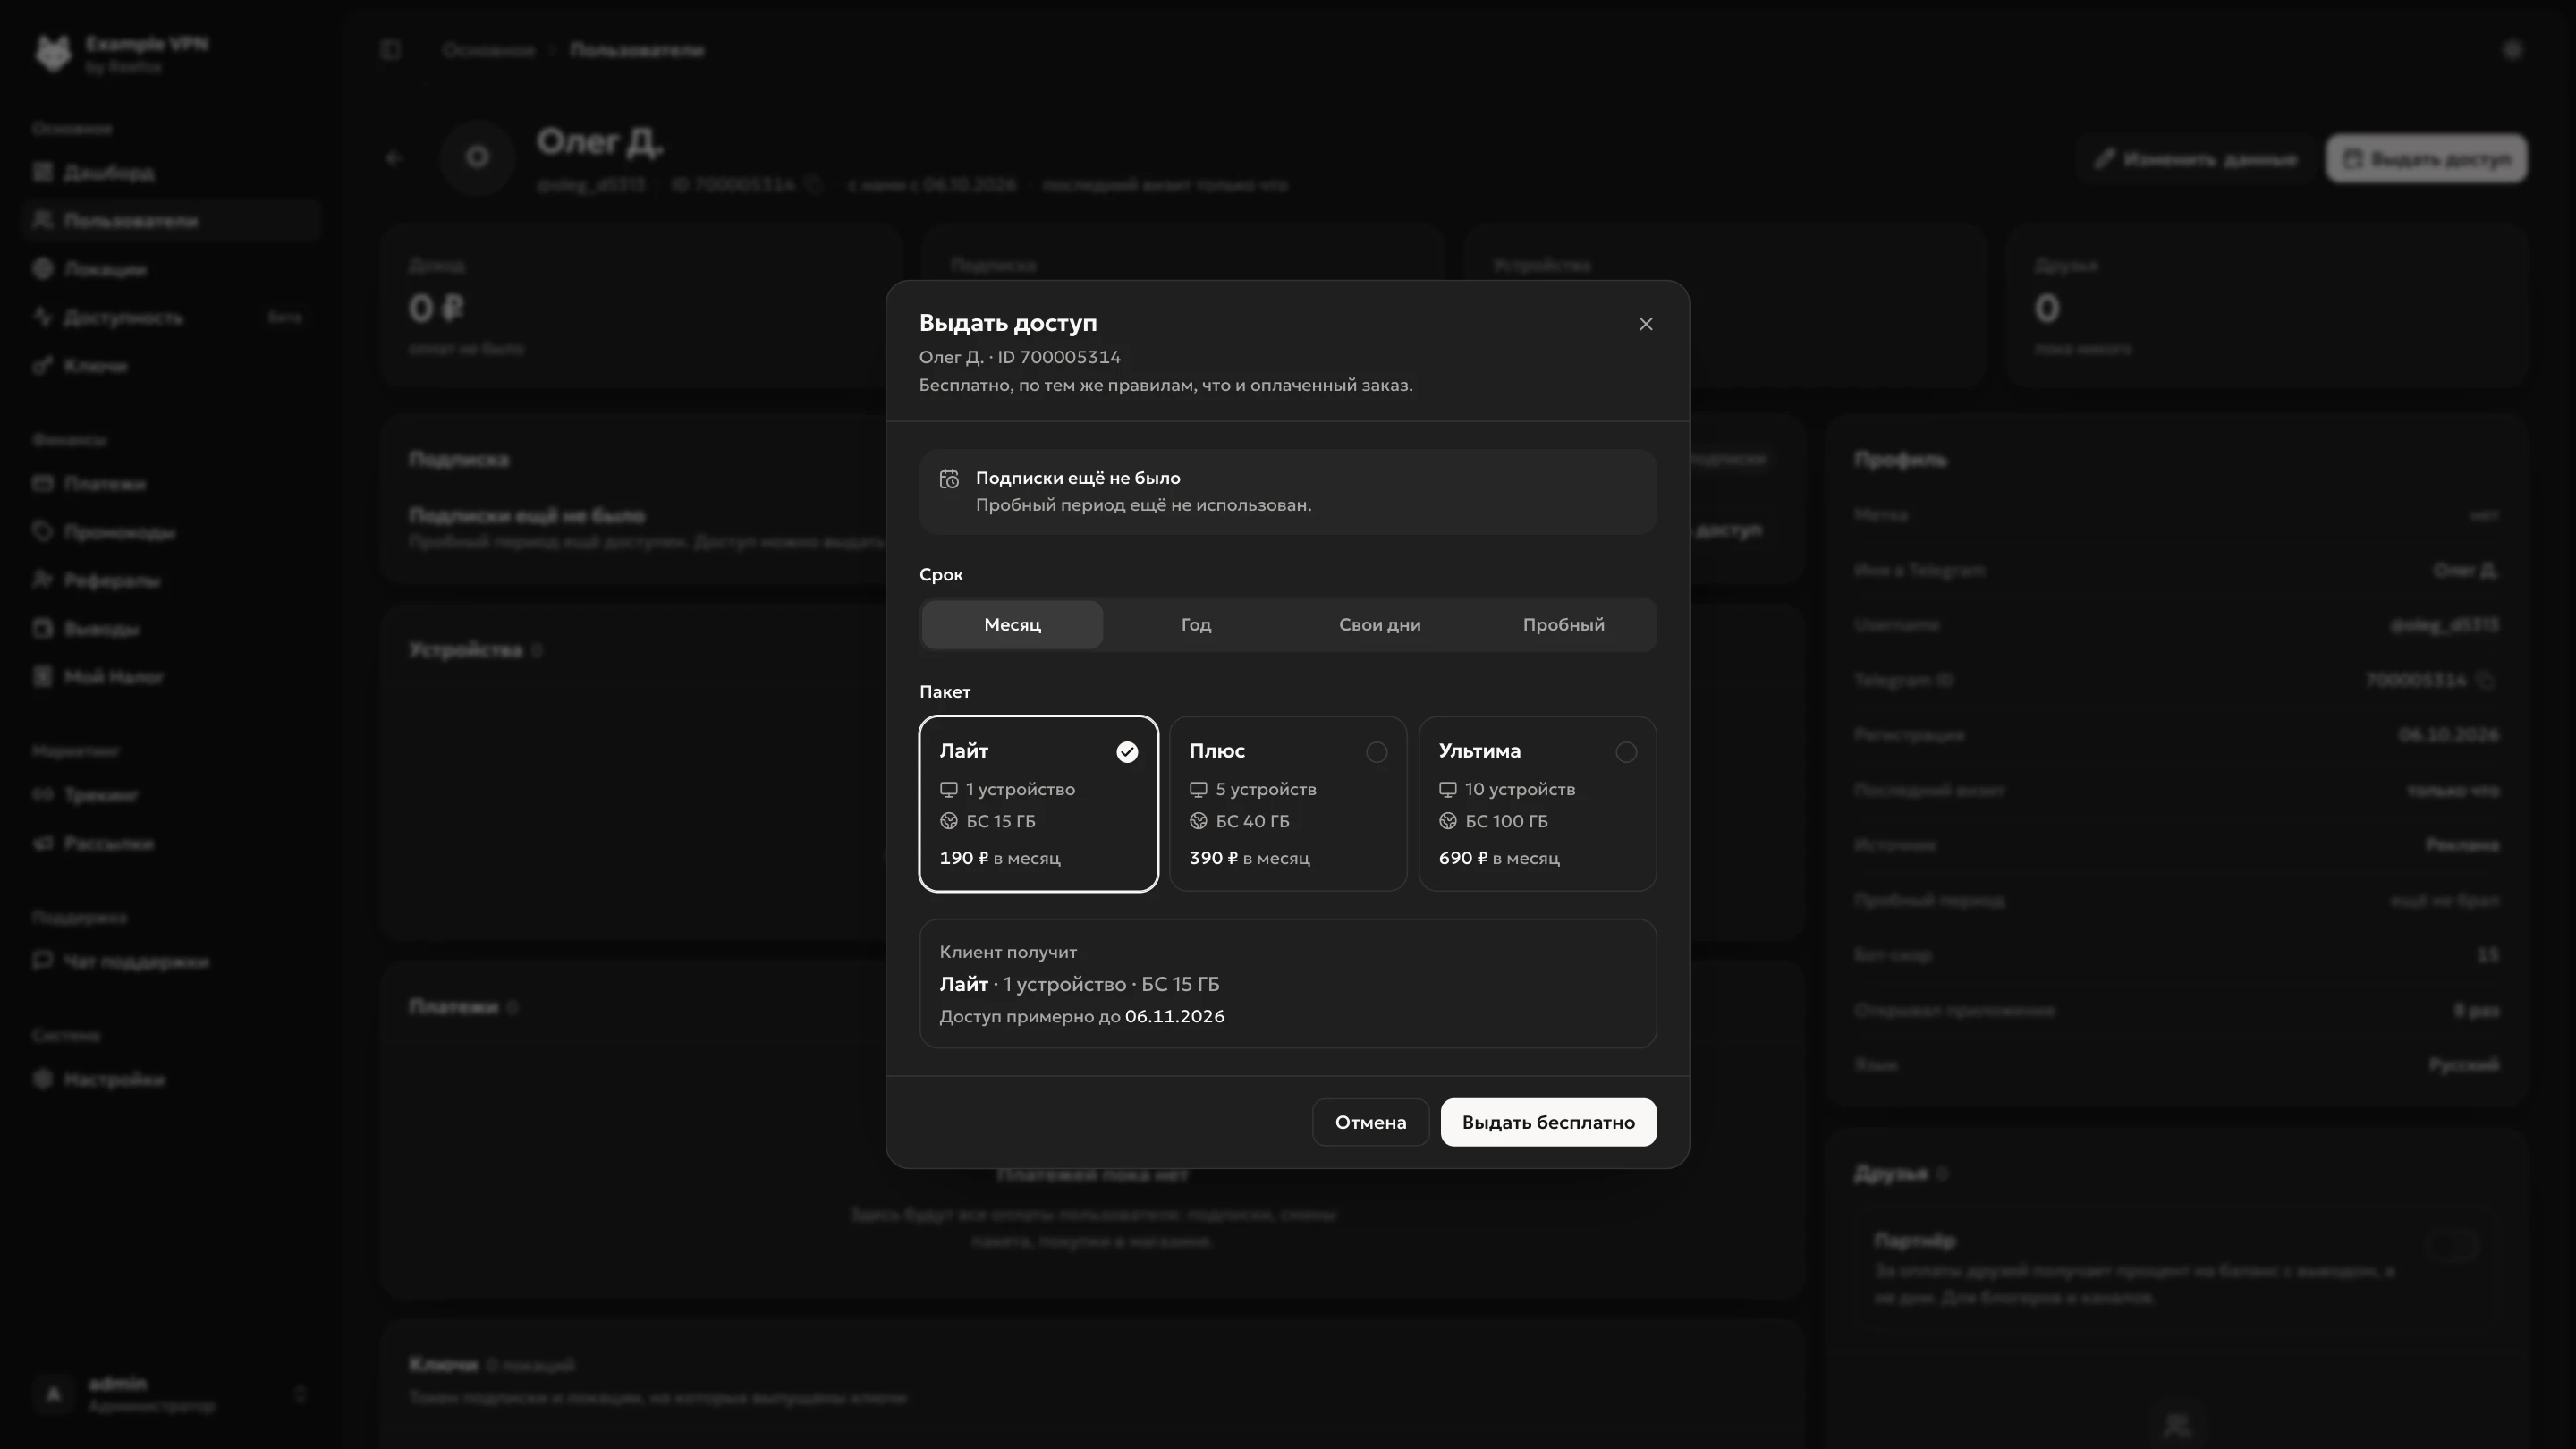Select the Месяц term tab

(x=1012, y=625)
